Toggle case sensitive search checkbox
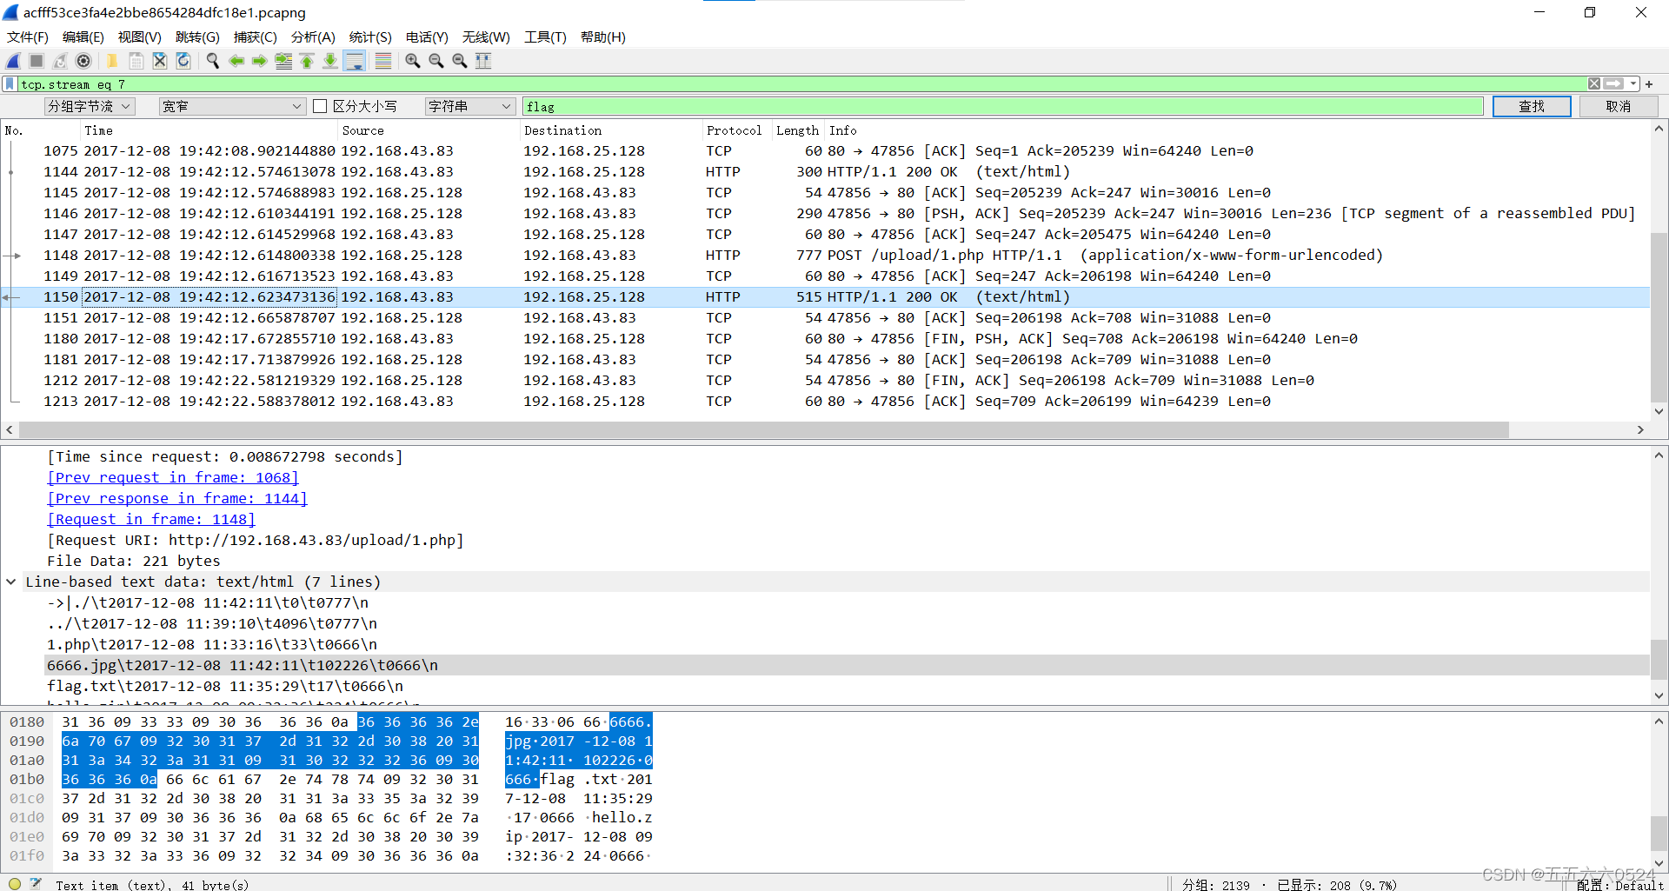The height and width of the screenshot is (891, 1669). (320, 106)
